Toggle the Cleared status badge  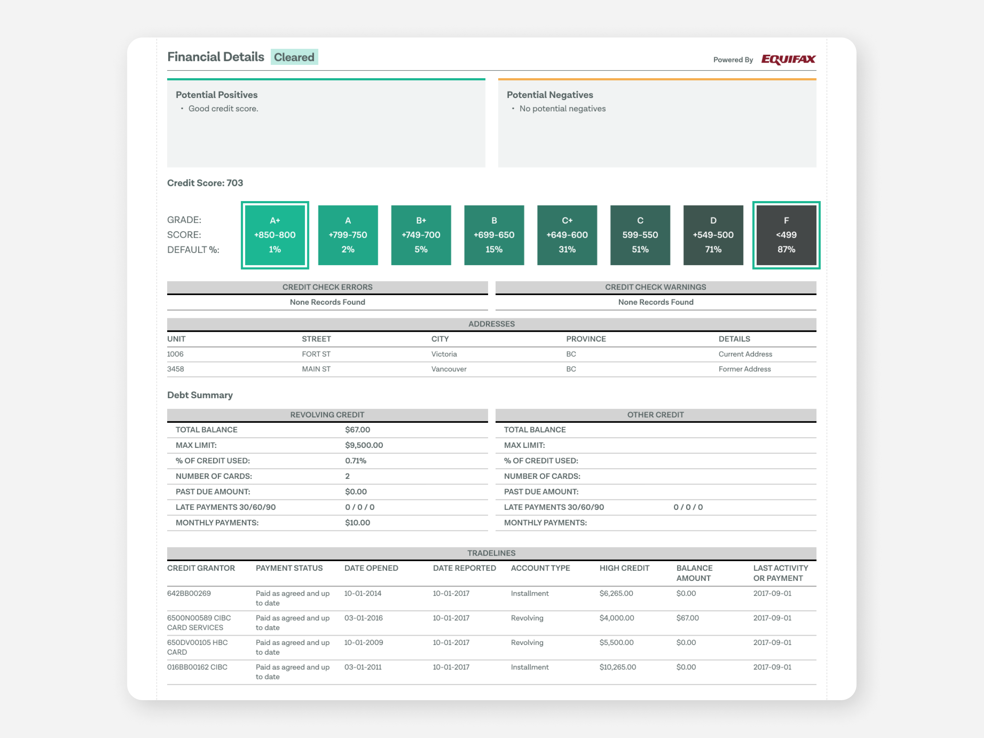coord(294,57)
